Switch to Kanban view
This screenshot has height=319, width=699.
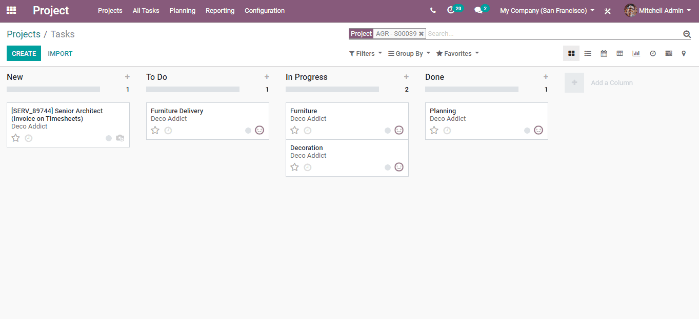click(571, 53)
